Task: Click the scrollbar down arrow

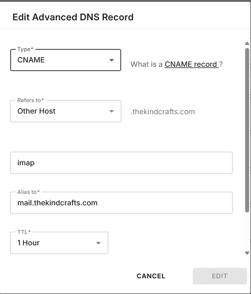Action: coord(247,253)
